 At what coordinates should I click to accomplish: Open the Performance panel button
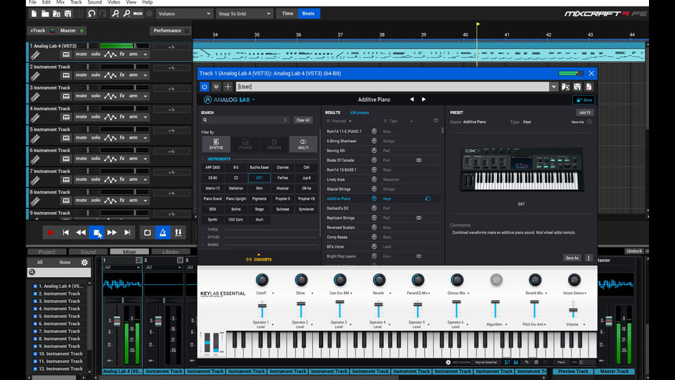(x=170, y=30)
